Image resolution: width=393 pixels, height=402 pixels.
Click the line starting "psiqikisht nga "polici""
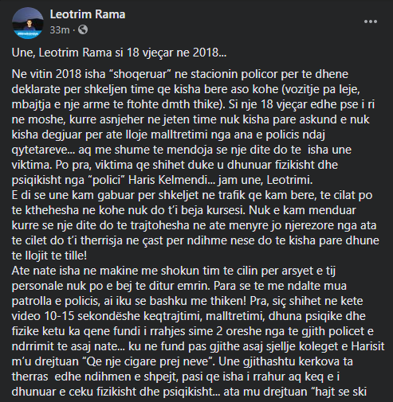pos(163,180)
